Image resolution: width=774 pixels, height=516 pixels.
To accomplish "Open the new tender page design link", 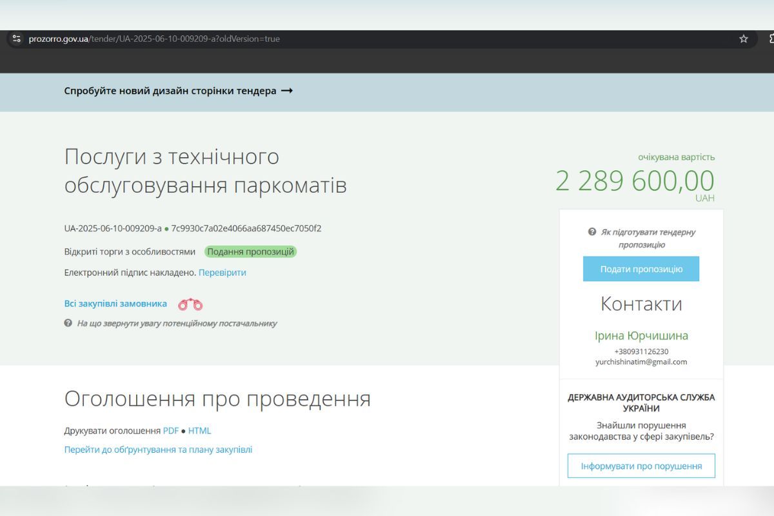I will [x=178, y=91].
